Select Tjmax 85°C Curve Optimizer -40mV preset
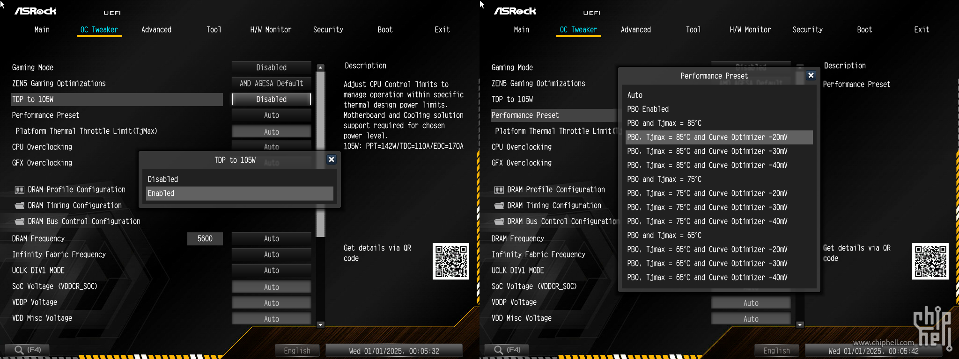This screenshot has height=359, width=959. tap(719, 165)
